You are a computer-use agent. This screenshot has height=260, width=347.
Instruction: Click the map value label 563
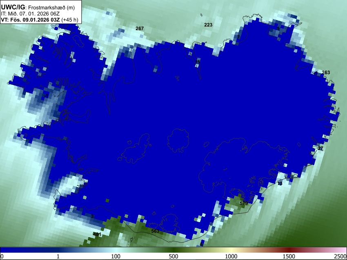point(156,231)
